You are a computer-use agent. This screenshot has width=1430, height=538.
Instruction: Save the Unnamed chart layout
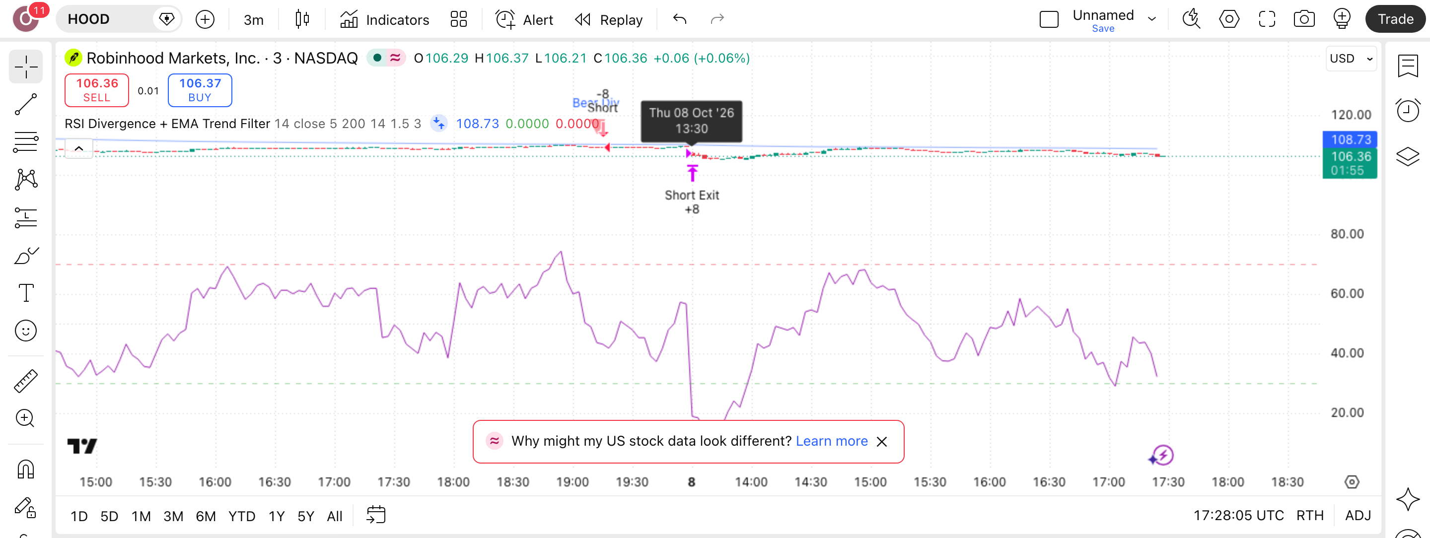pos(1102,29)
